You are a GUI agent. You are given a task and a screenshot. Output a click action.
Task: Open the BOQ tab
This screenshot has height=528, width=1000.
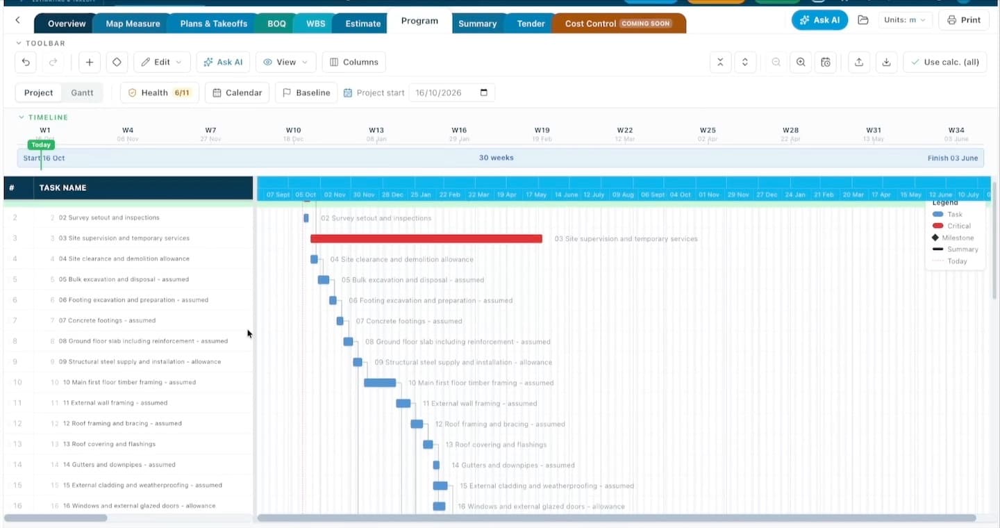point(276,24)
